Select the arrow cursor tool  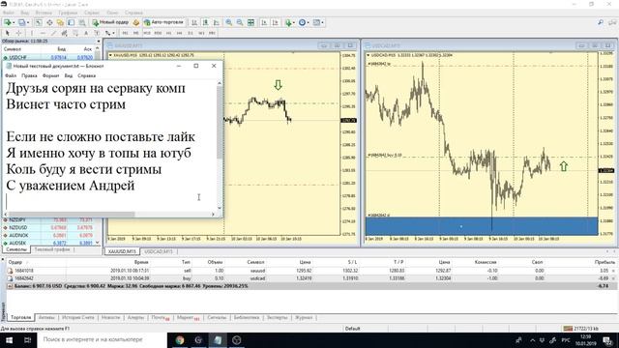pos(7,33)
